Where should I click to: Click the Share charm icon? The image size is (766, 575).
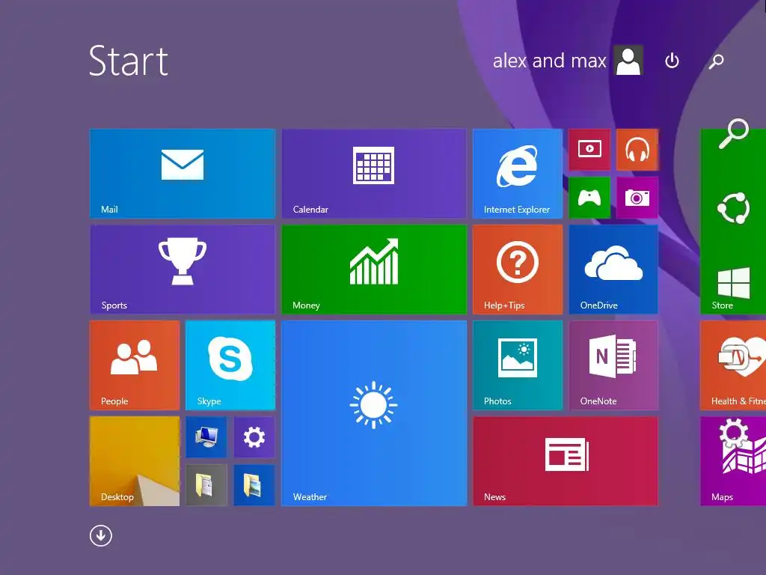click(733, 208)
